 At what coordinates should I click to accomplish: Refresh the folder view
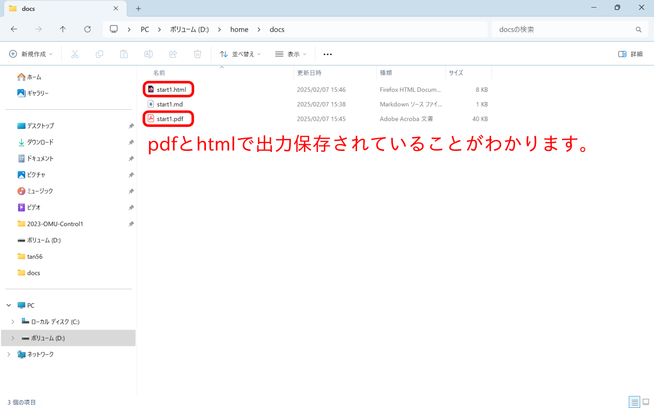pyautogui.click(x=87, y=29)
